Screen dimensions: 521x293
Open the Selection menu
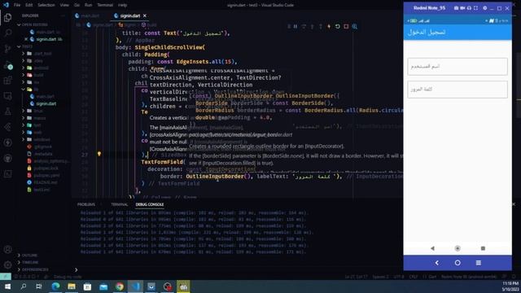coord(46,5)
